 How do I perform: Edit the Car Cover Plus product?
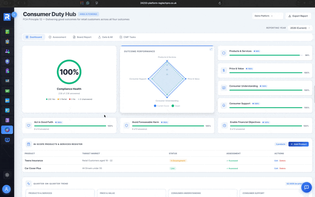click(x=276, y=169)
